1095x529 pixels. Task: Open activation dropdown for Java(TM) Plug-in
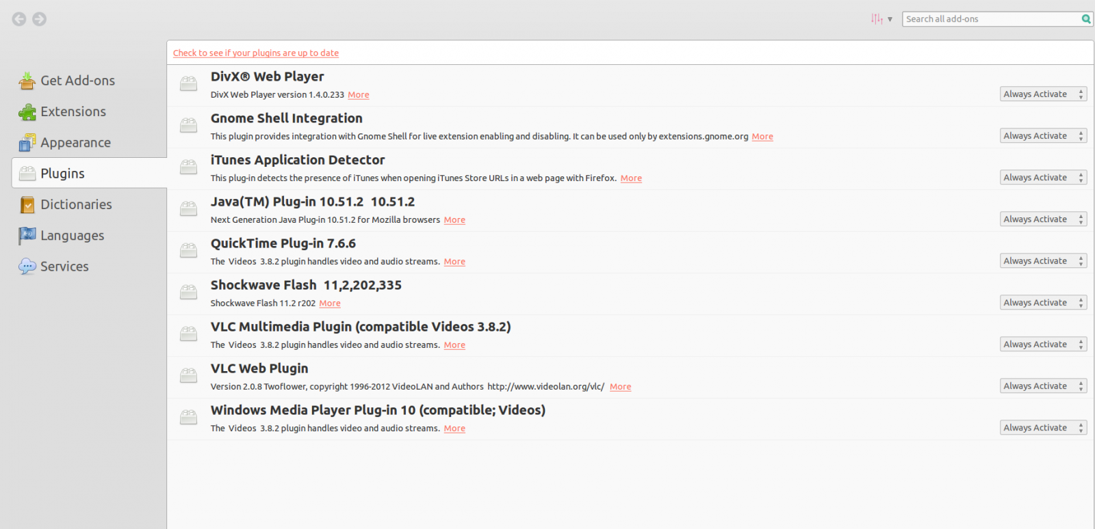click(1043, 219)
